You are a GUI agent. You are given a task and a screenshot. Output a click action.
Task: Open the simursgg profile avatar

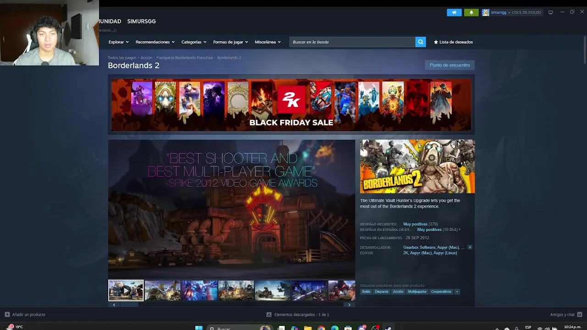485,12
